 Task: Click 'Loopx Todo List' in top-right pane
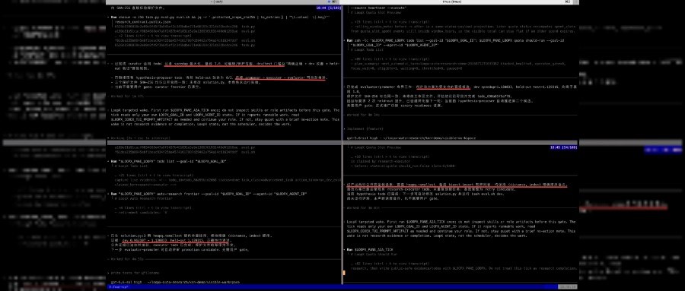pyautogui.click(x=368, y=49)
